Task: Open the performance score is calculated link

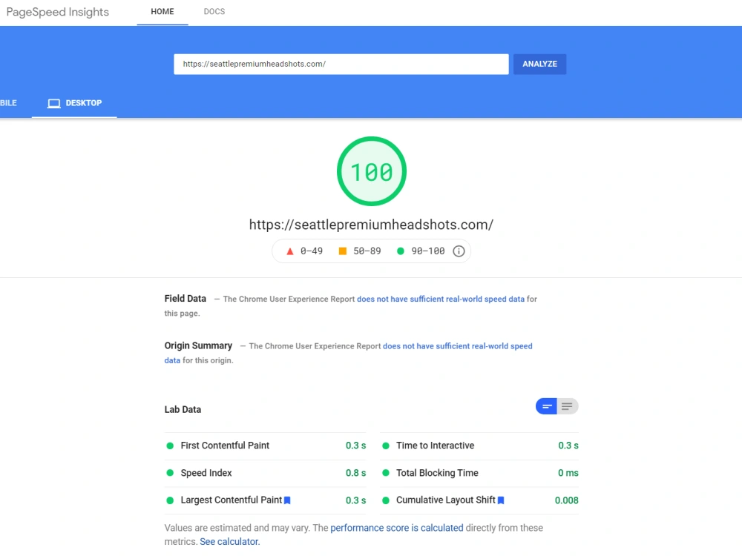Action: 396,528
